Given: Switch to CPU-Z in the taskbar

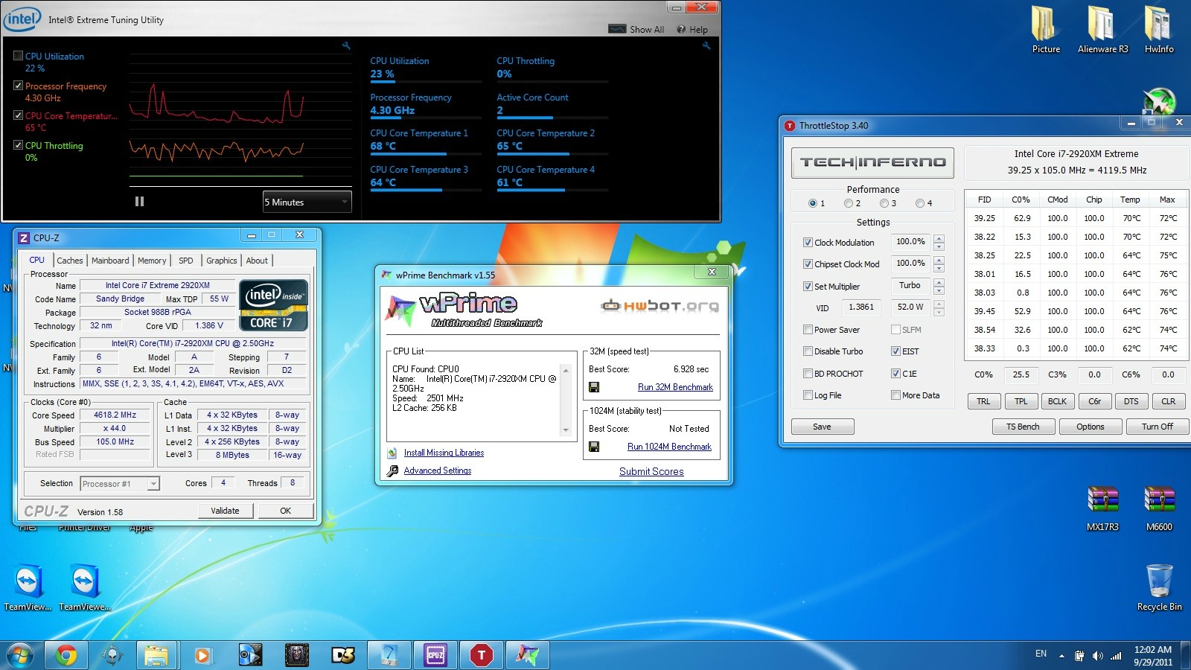Looking at the screenshot, I should pos(435,655).
